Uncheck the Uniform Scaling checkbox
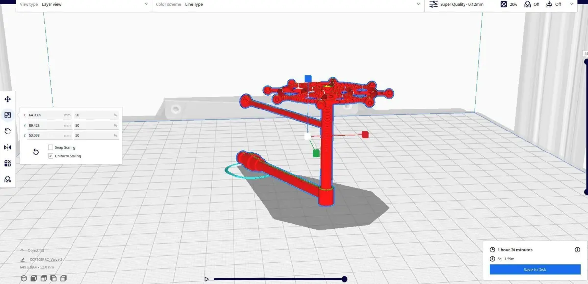 (50, 156)
